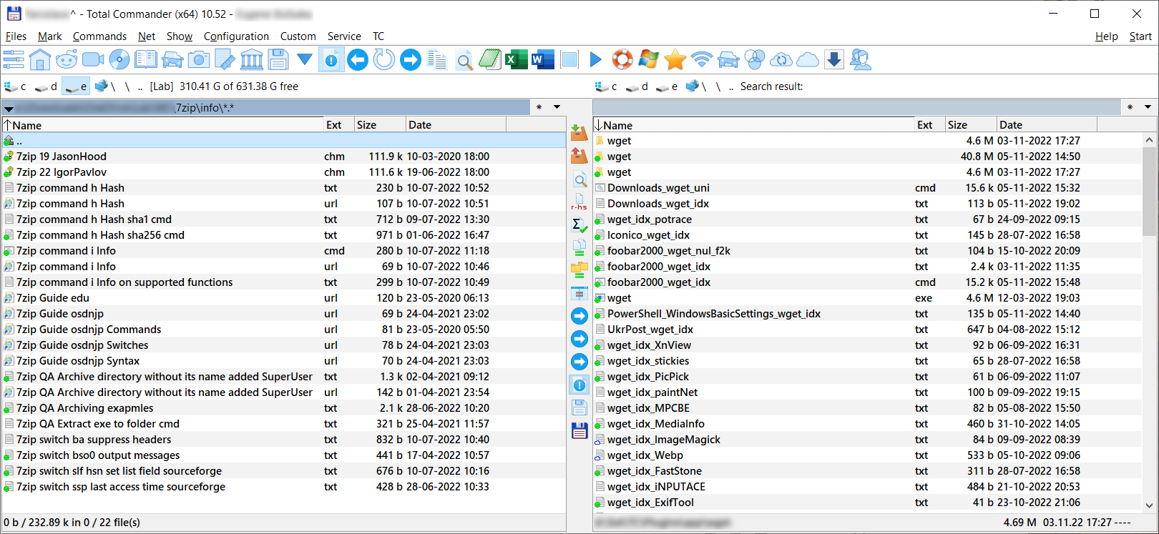Click the right panel vertical scrollbar down arrow
Screen dimensions: 1159x534
(x=1149, y=505)
